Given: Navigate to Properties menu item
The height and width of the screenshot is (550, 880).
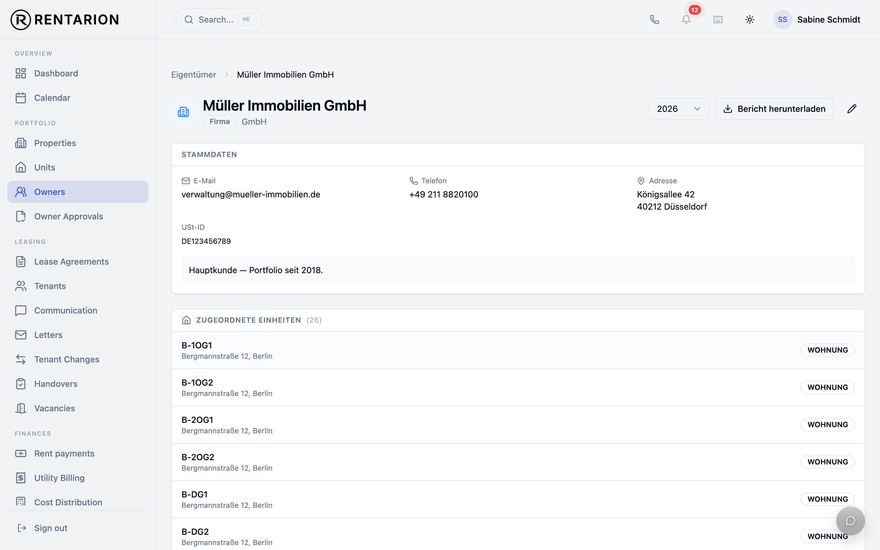Looking at the screenshot, I should pyautogui.click(x=78, y=143).
